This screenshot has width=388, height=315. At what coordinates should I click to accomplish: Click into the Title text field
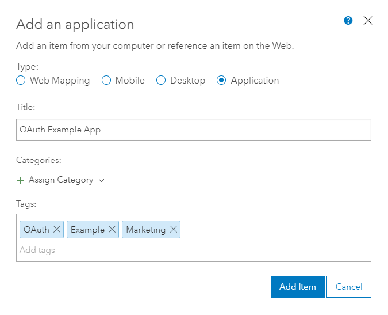[193, 130]
